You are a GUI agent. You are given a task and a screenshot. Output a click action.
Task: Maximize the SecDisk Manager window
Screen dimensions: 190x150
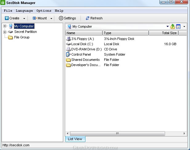click(x=171, y=2)
